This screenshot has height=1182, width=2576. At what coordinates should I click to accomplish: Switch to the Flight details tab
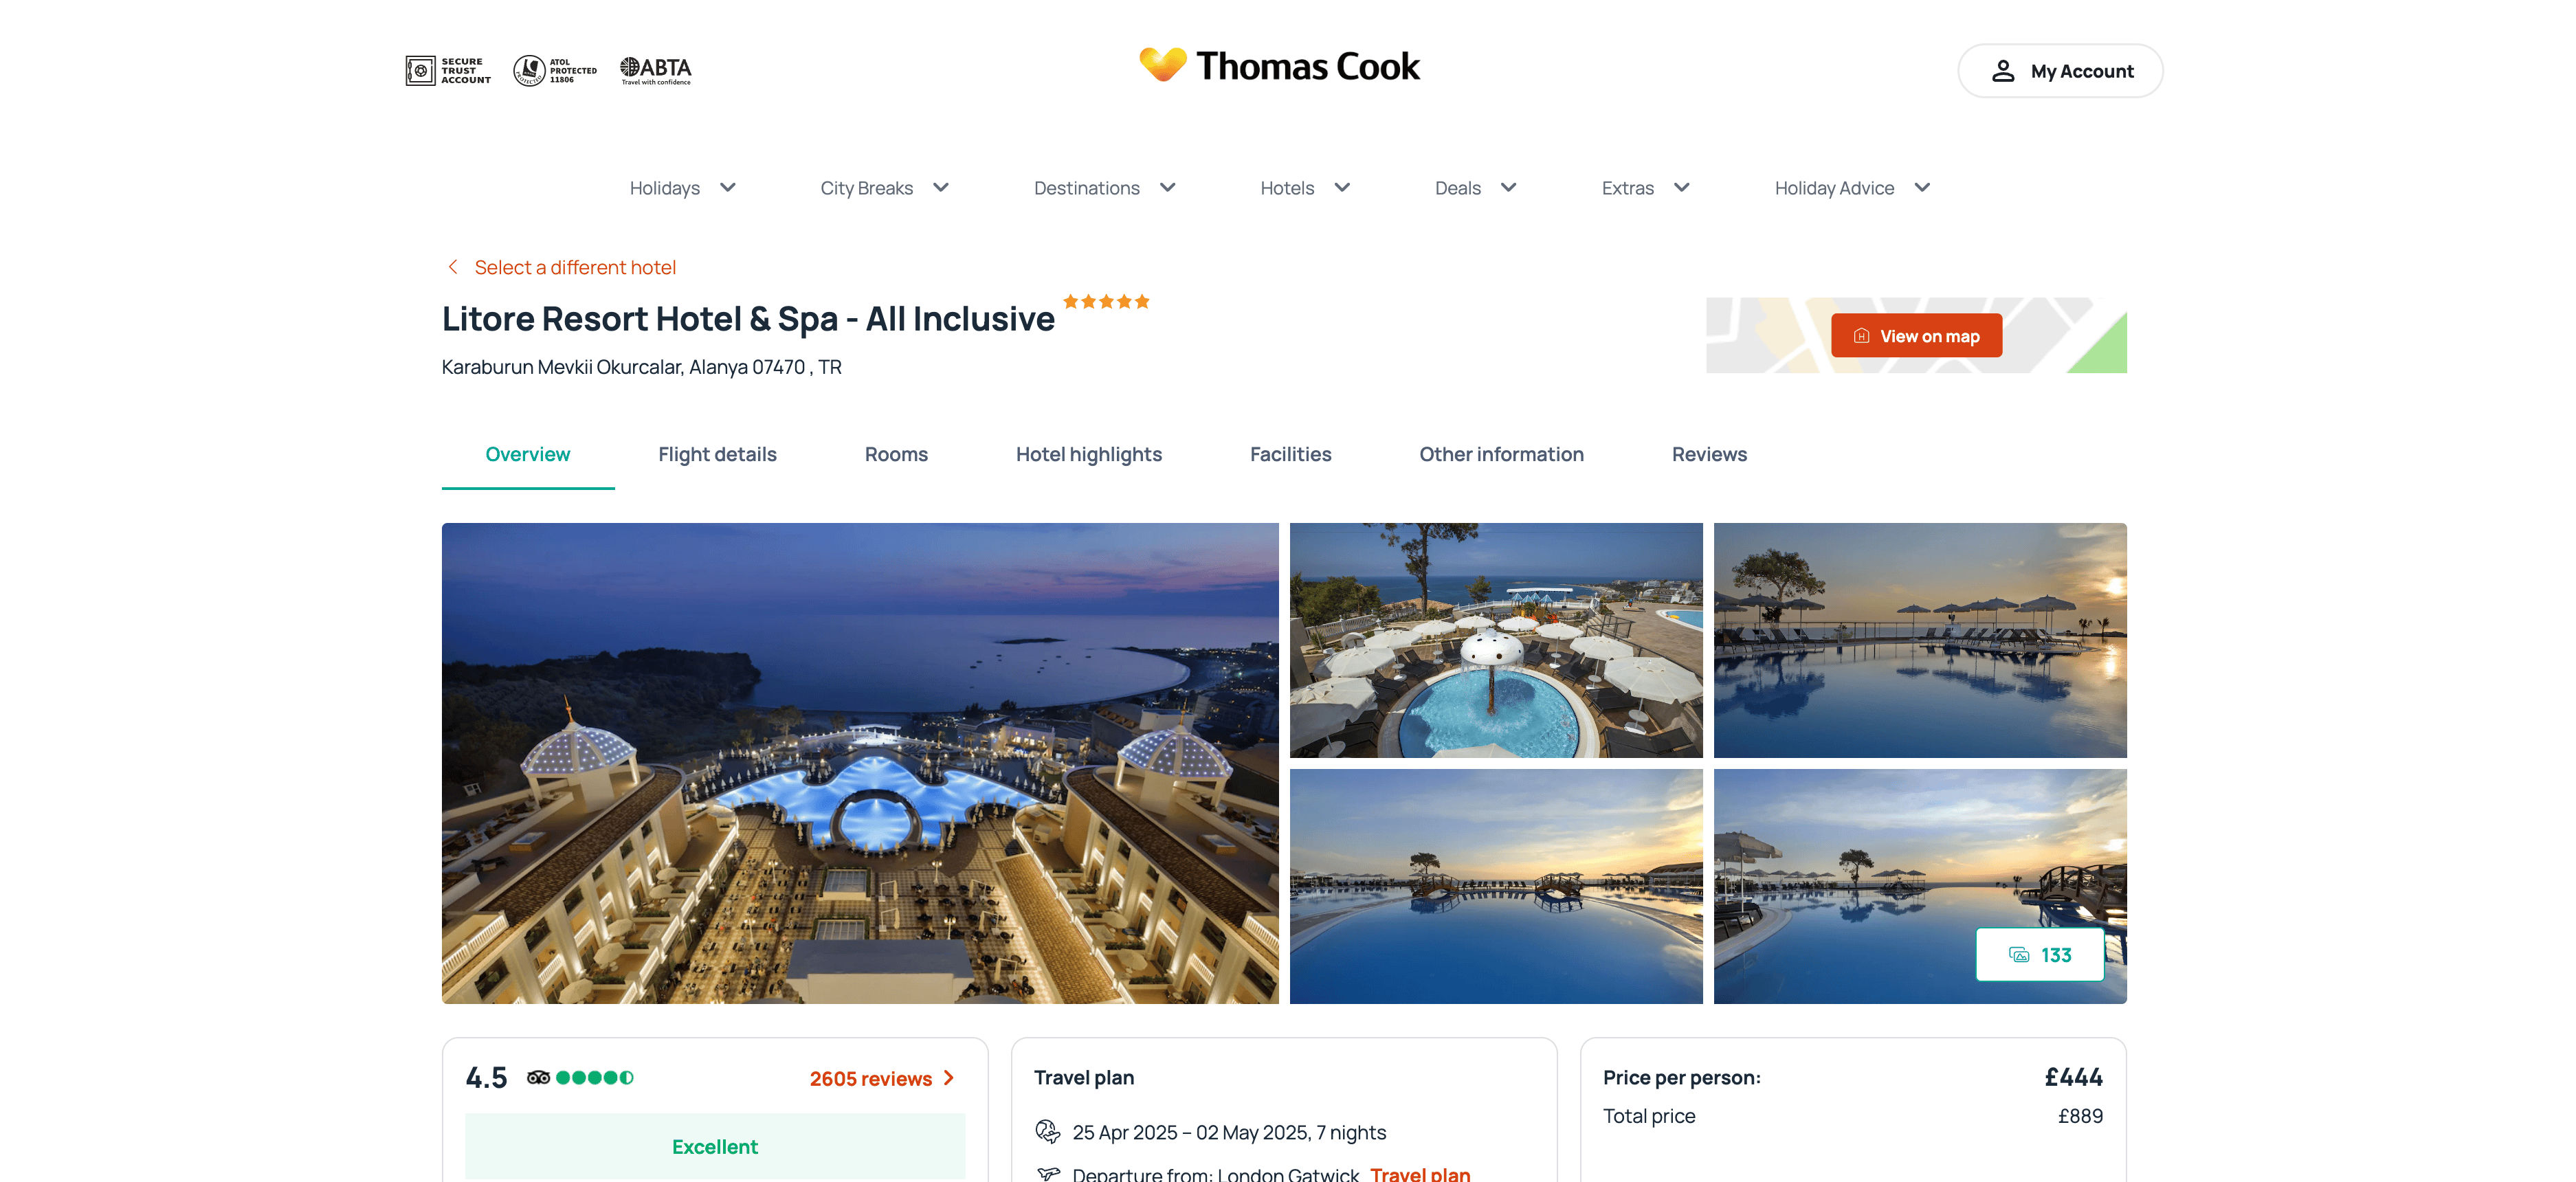(717, 454)
